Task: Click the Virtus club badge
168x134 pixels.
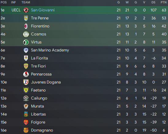Action: coord(26,42)
